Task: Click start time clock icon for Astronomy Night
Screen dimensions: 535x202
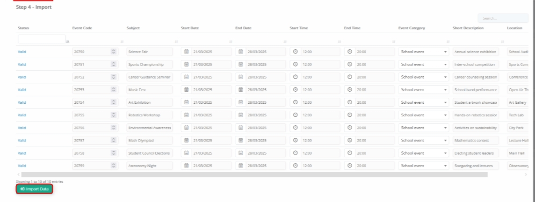Action: 295,165
